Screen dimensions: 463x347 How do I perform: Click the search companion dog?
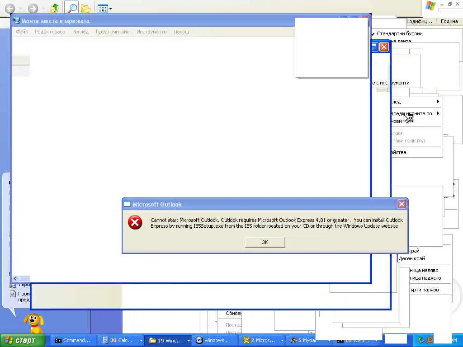34,324
